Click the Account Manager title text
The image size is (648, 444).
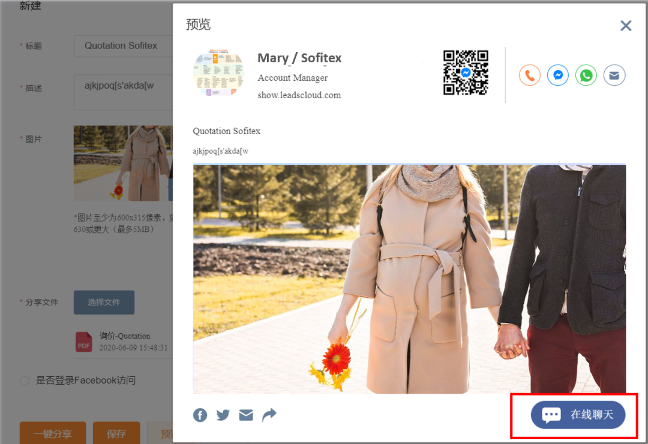[293, 77]
